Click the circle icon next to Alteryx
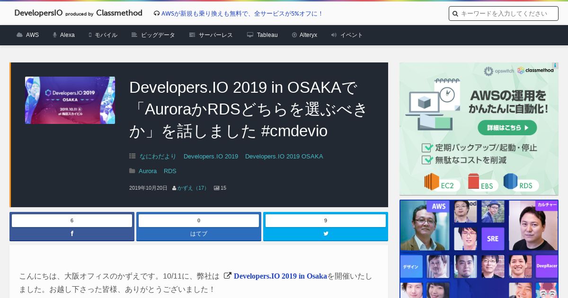The width and height of the screenshot is (568, 298). point(294,35)
